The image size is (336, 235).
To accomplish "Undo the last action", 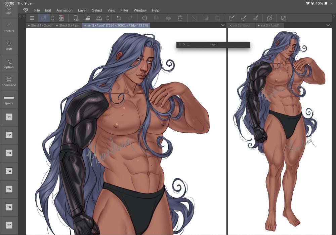I will pos(119,18).
